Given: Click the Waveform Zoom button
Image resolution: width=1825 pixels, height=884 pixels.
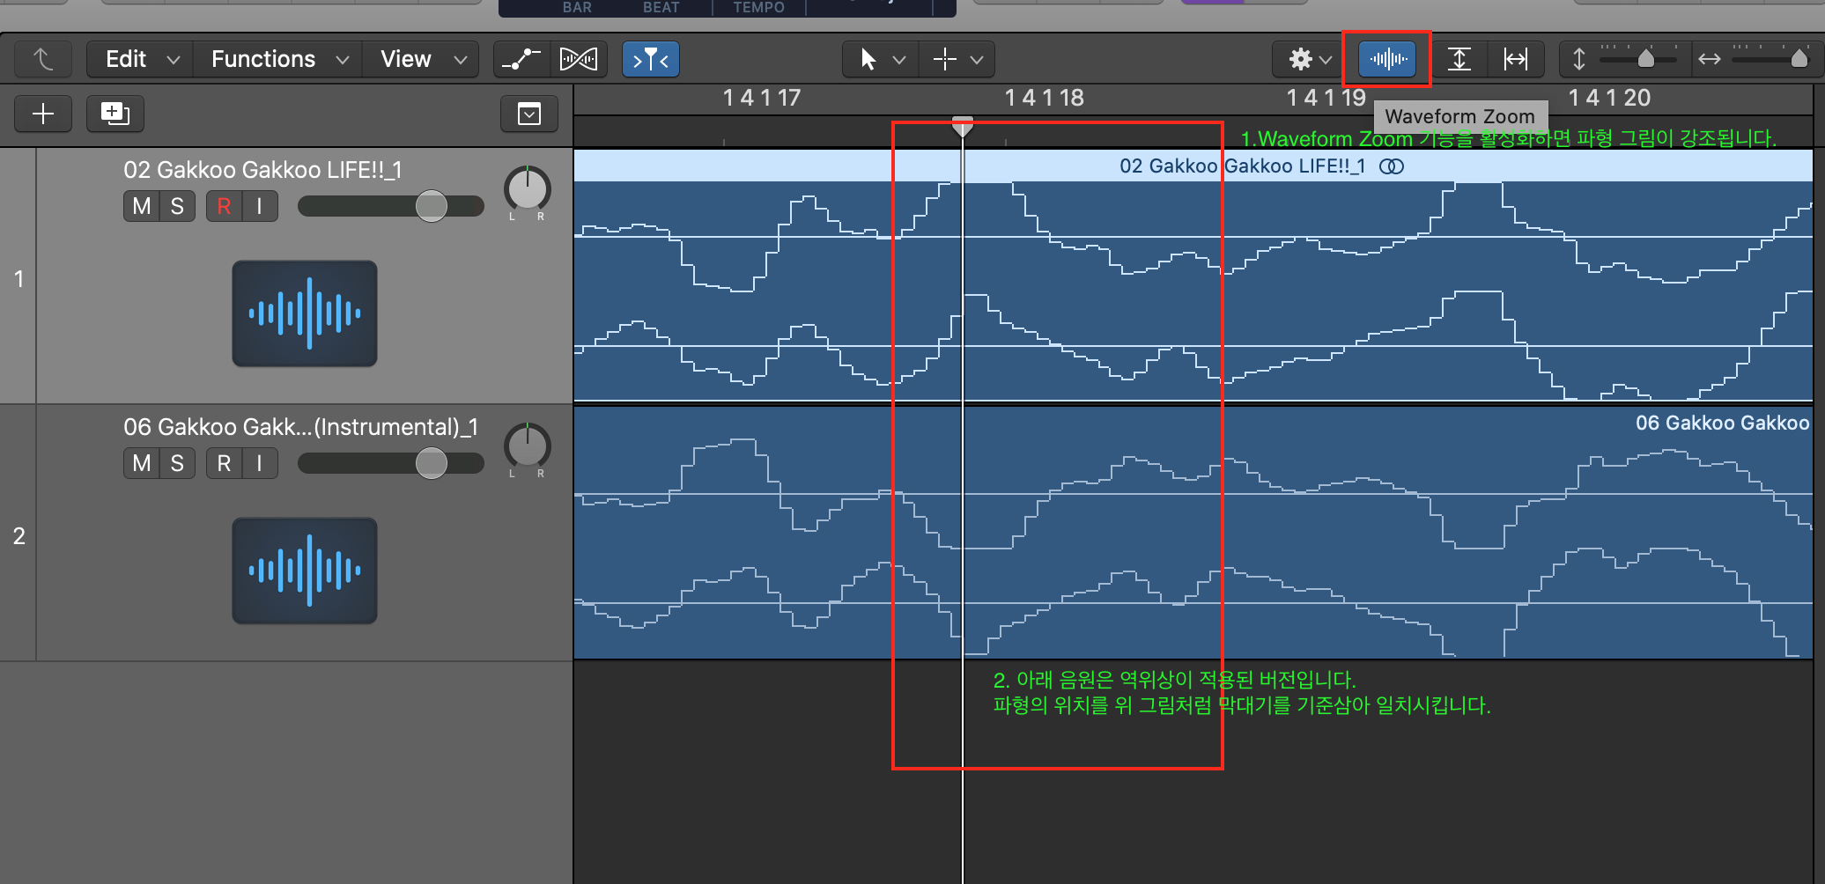Looking at the screenshot, I should pyautogui.click(x=1387, y=59).
